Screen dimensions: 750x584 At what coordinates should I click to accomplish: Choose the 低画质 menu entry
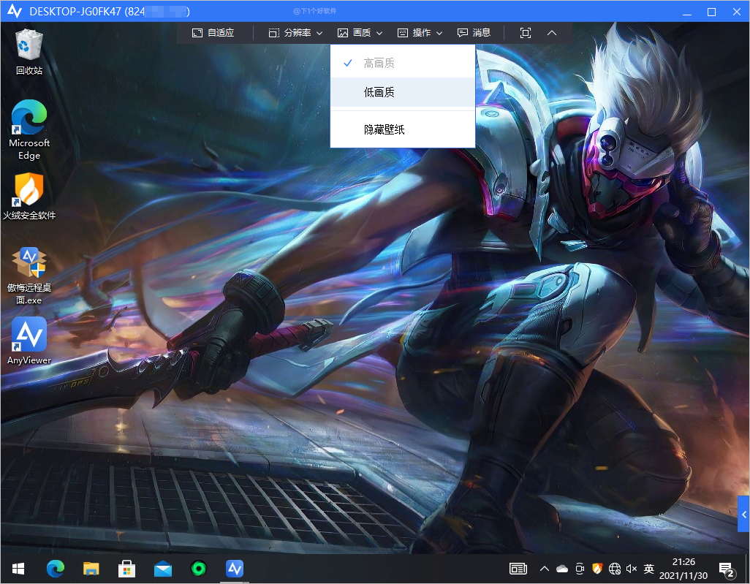coord(402,92)
